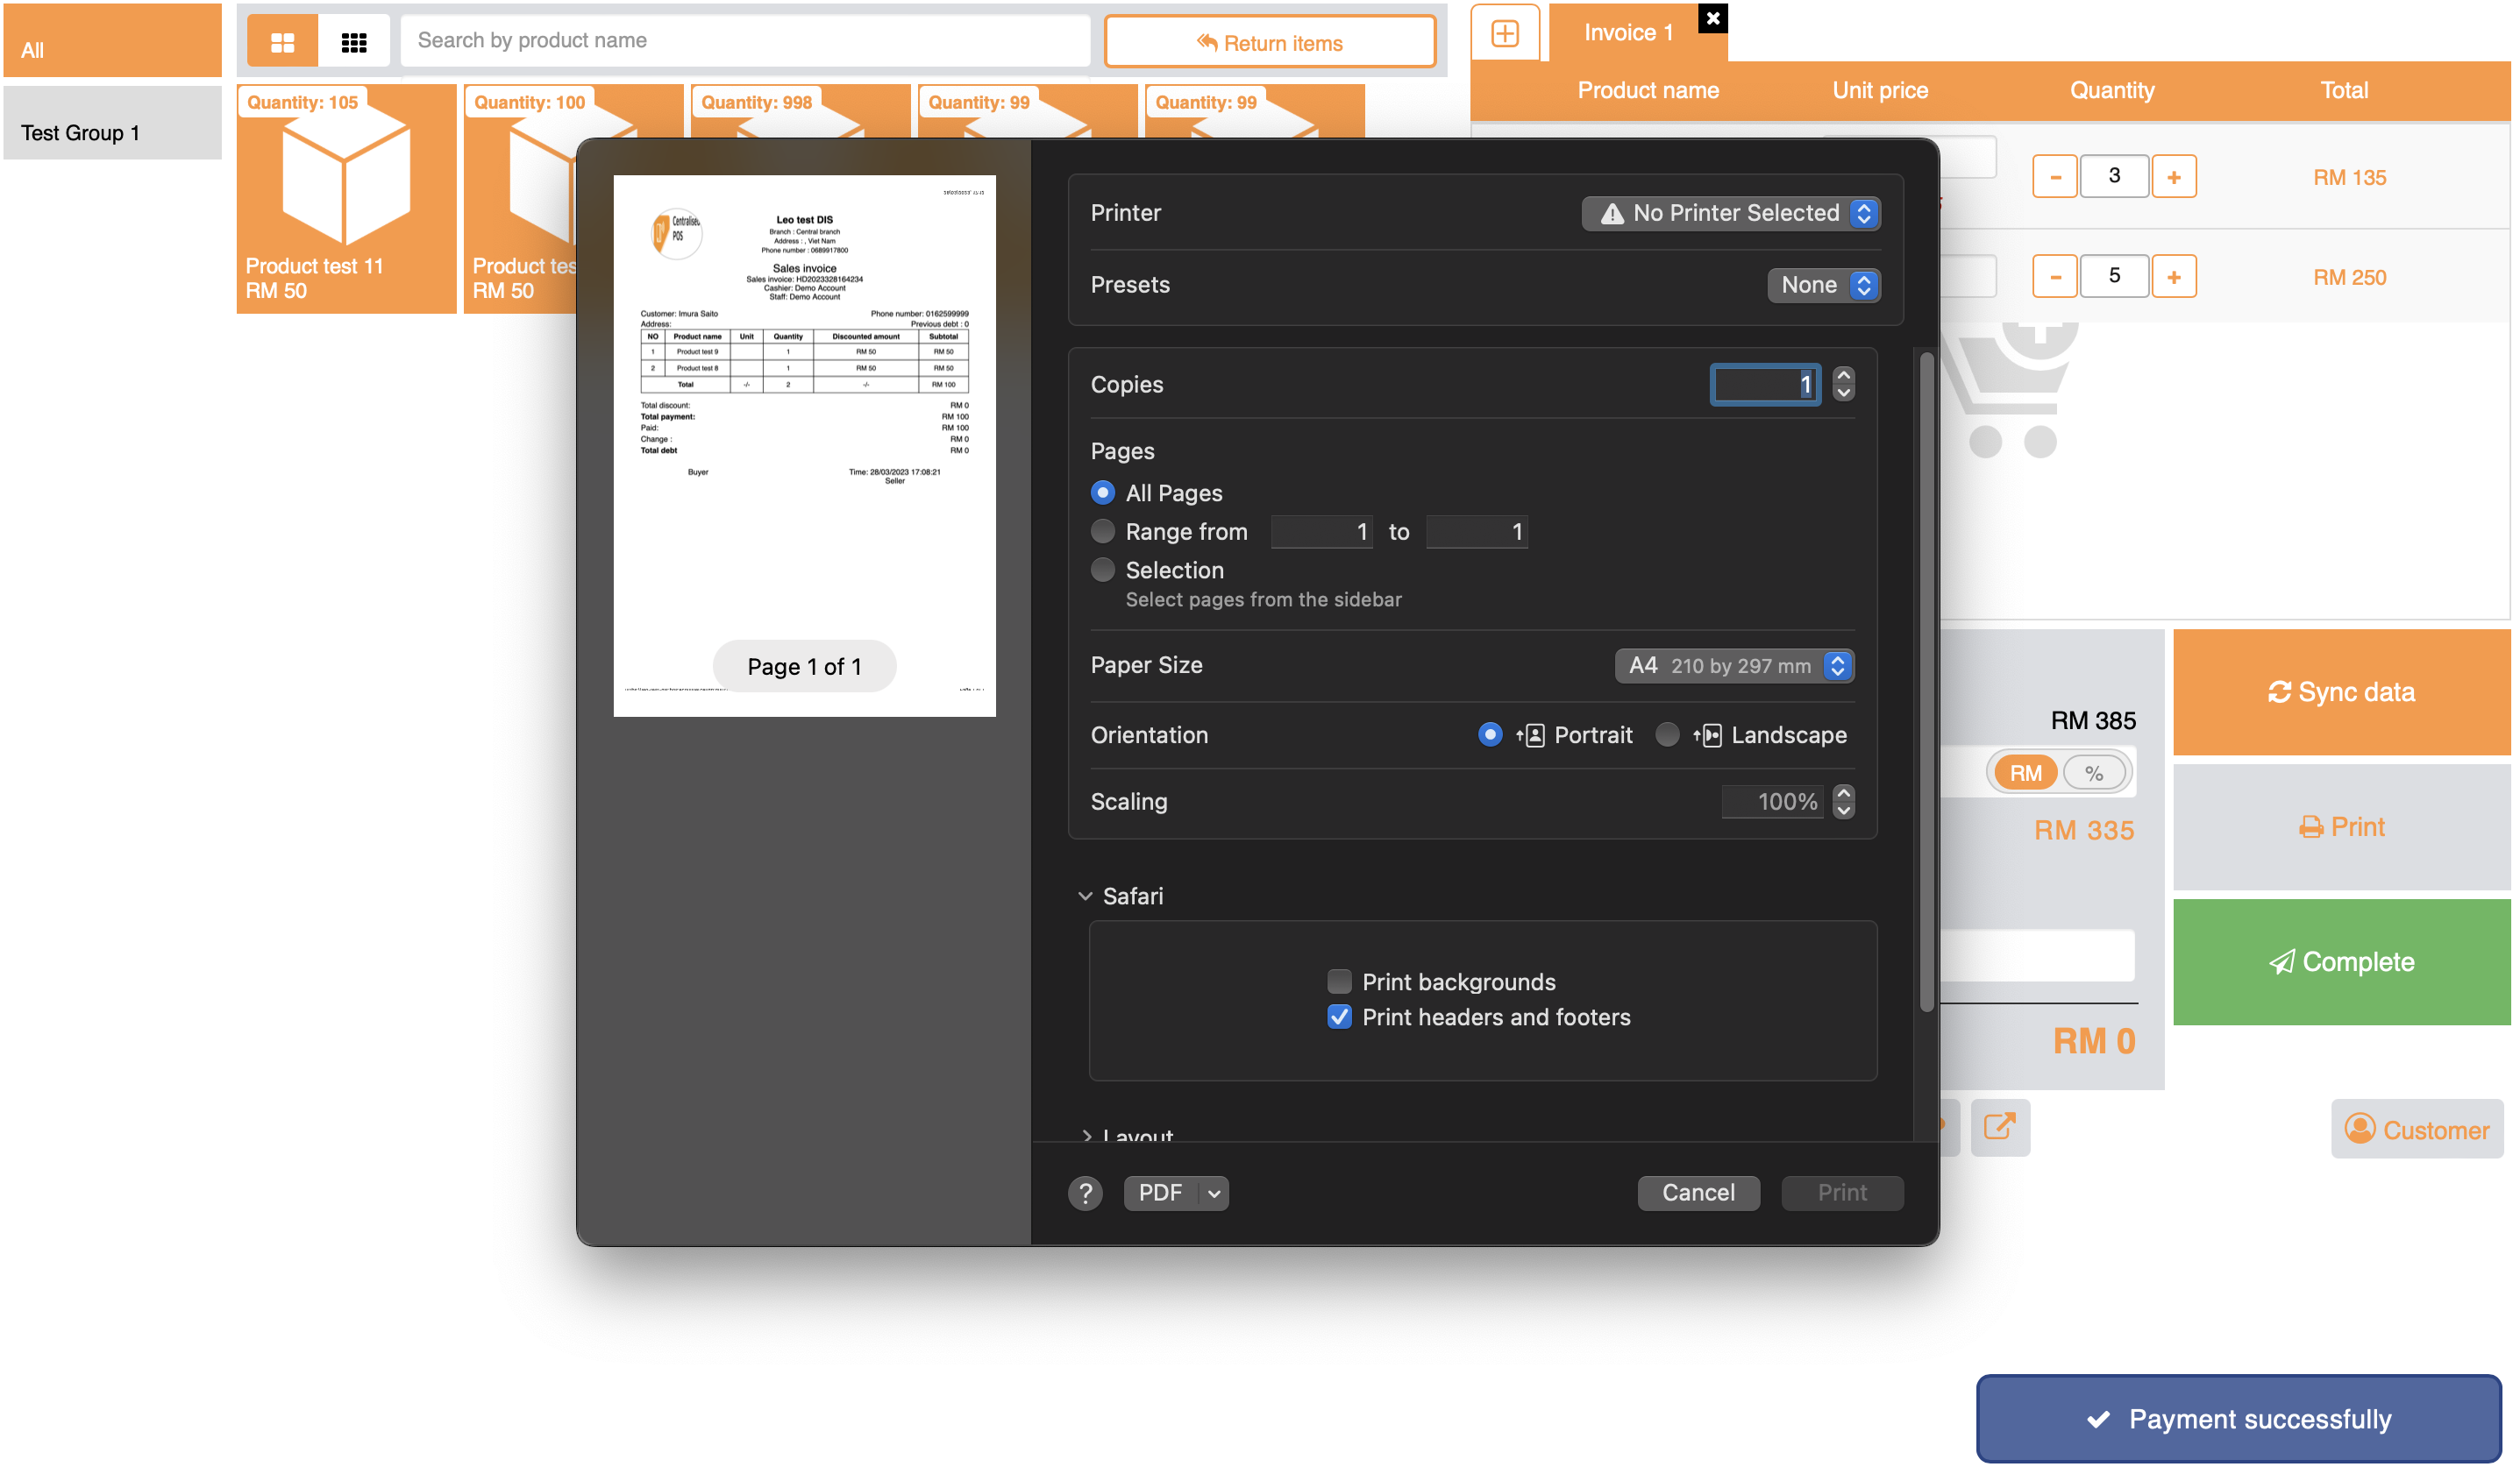
Task: Select the Test Group 1 category
Action: (x=112, y=133)
